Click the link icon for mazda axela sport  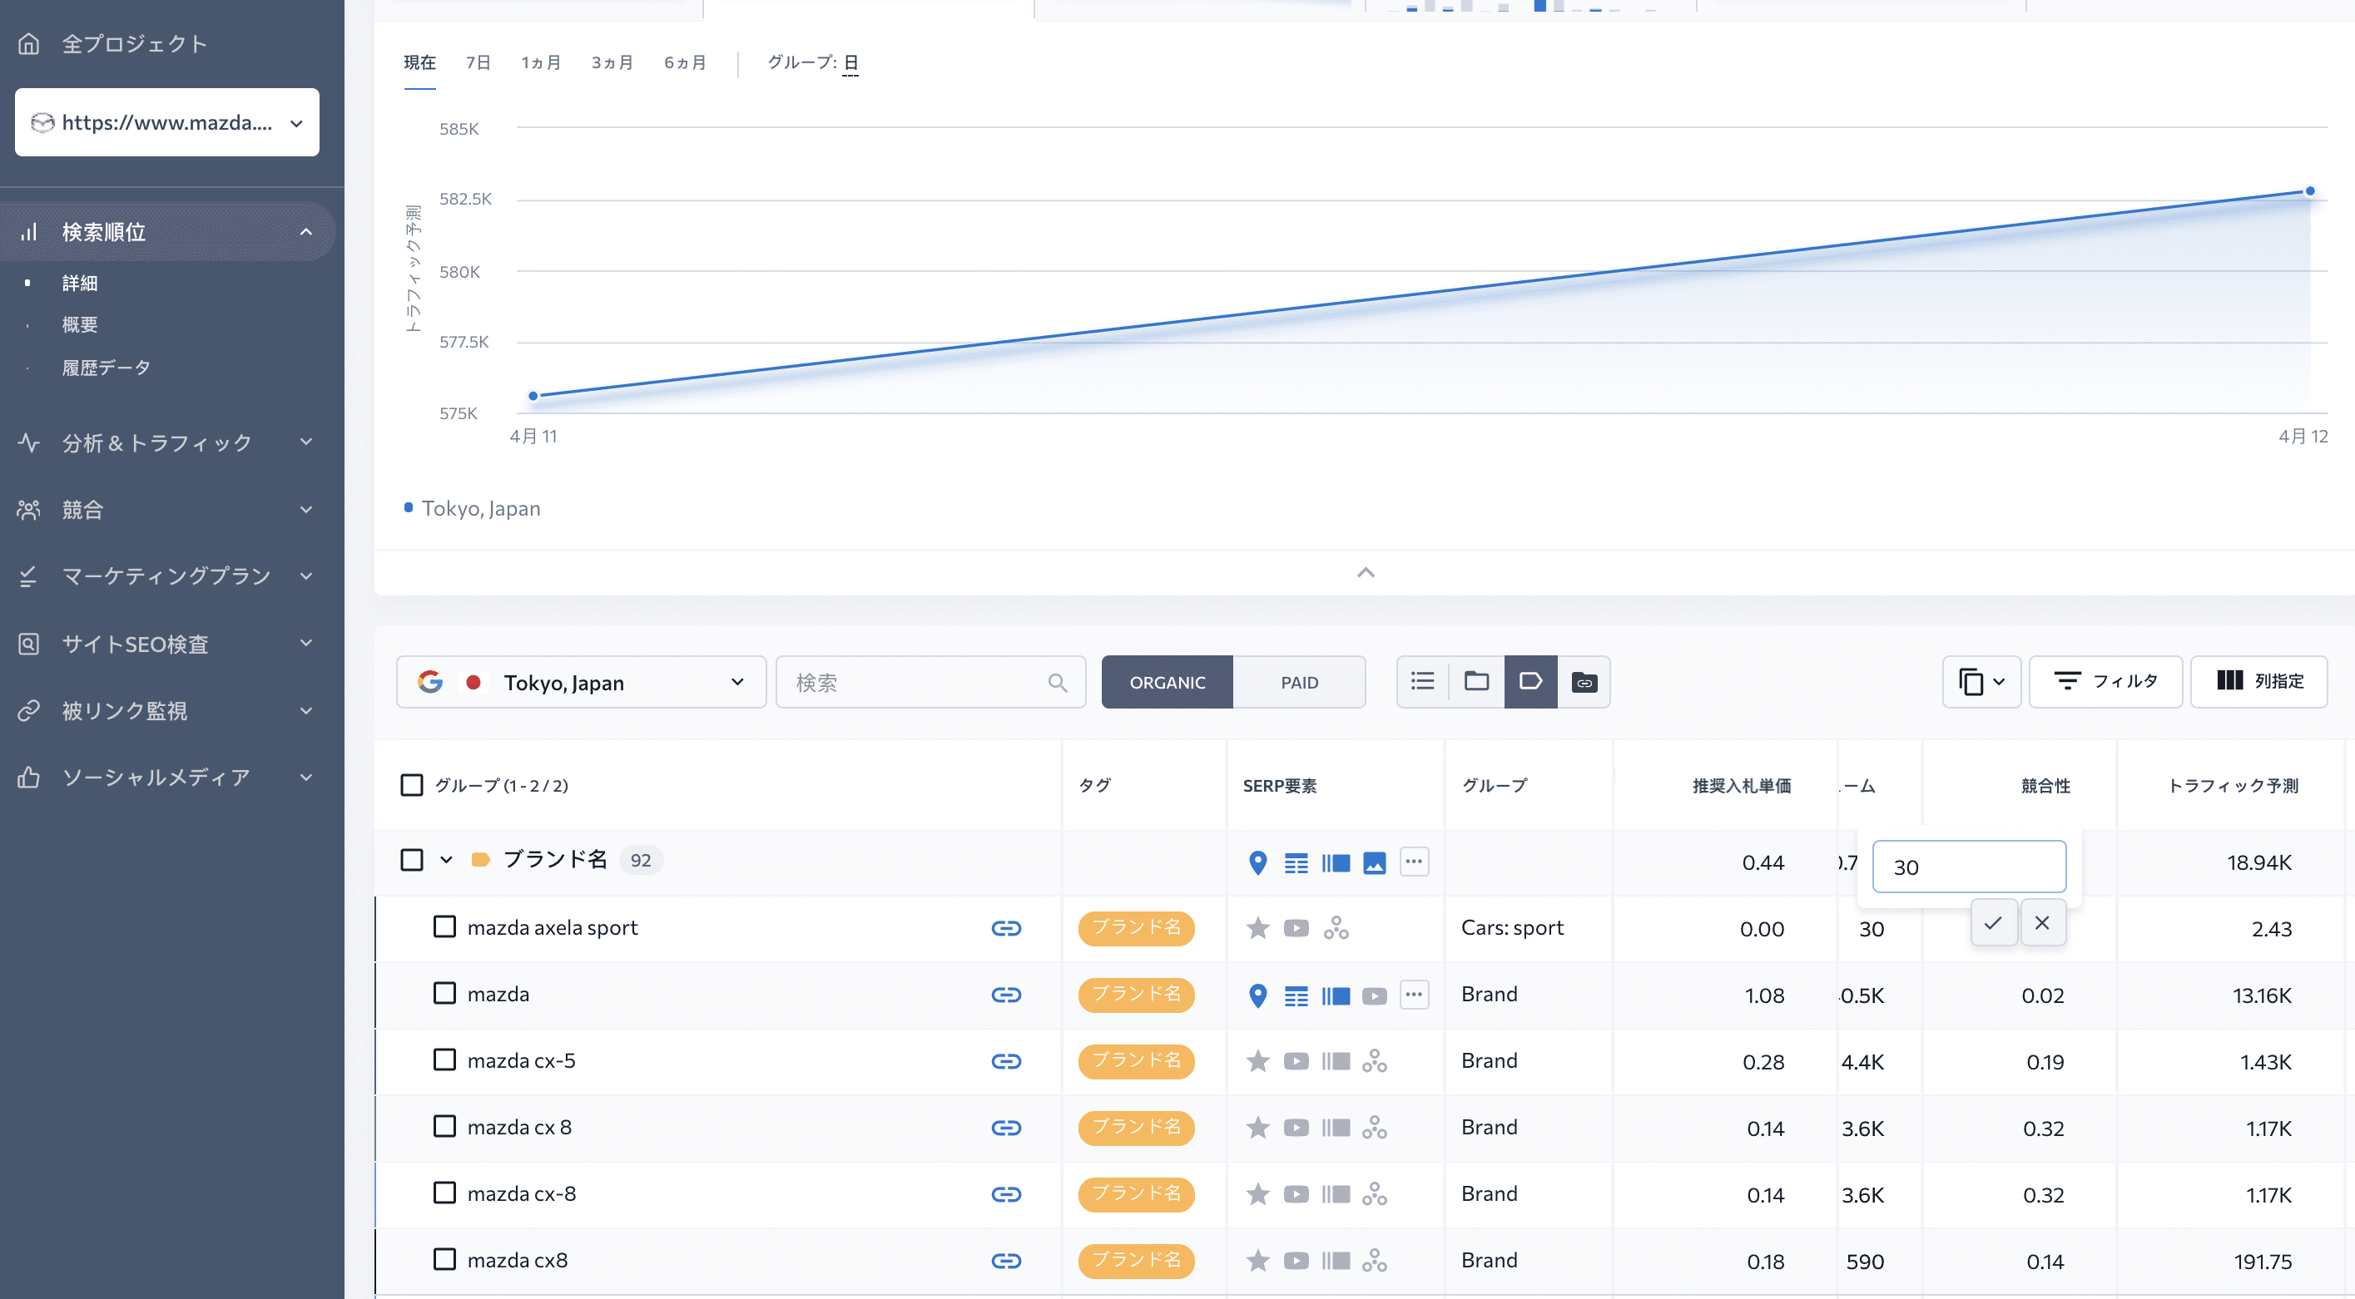1005,928
